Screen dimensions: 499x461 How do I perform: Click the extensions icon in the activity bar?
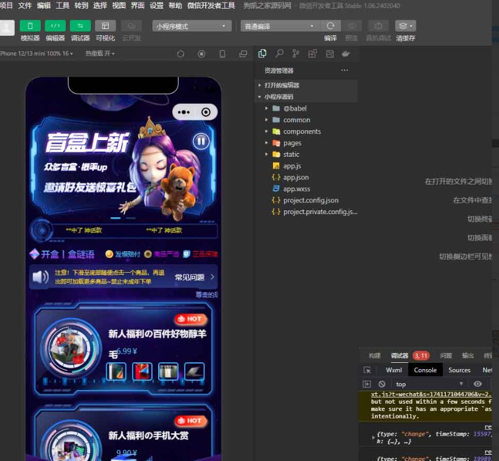pos(312,54)
